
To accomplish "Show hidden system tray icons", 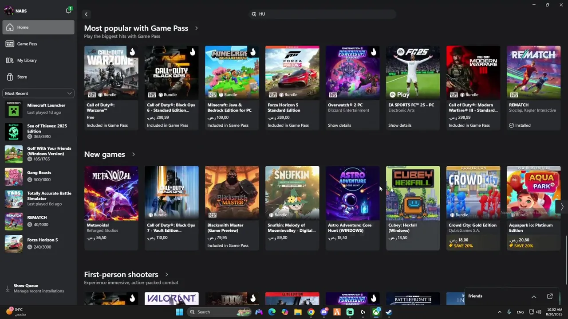I will point(499,312).
